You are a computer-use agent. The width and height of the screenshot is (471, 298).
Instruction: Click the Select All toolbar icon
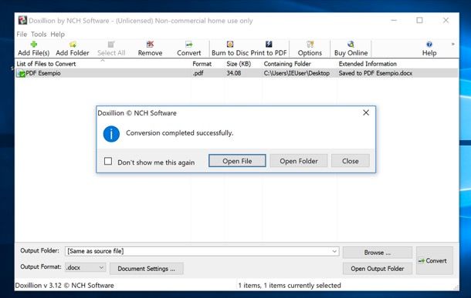111,45
